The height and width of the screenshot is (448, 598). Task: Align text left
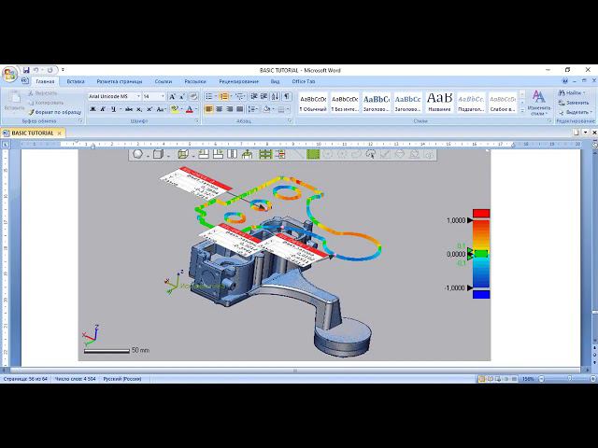click(208, 109)
